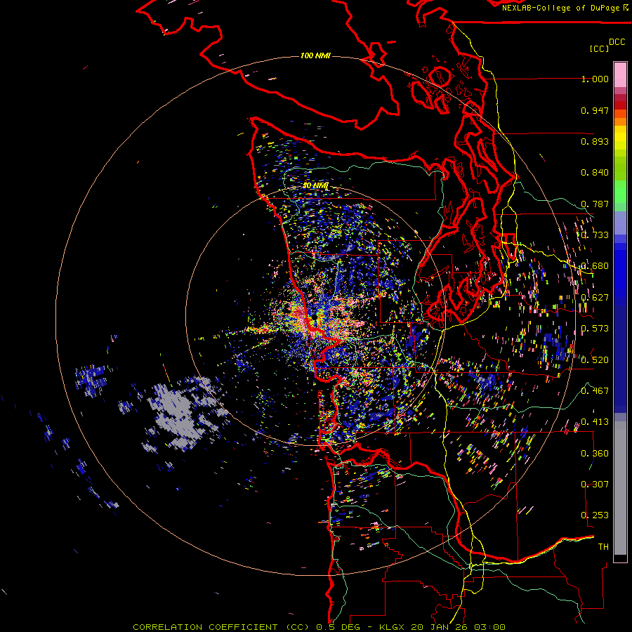Click the TH label near the color bar bottom

point(603,547)
